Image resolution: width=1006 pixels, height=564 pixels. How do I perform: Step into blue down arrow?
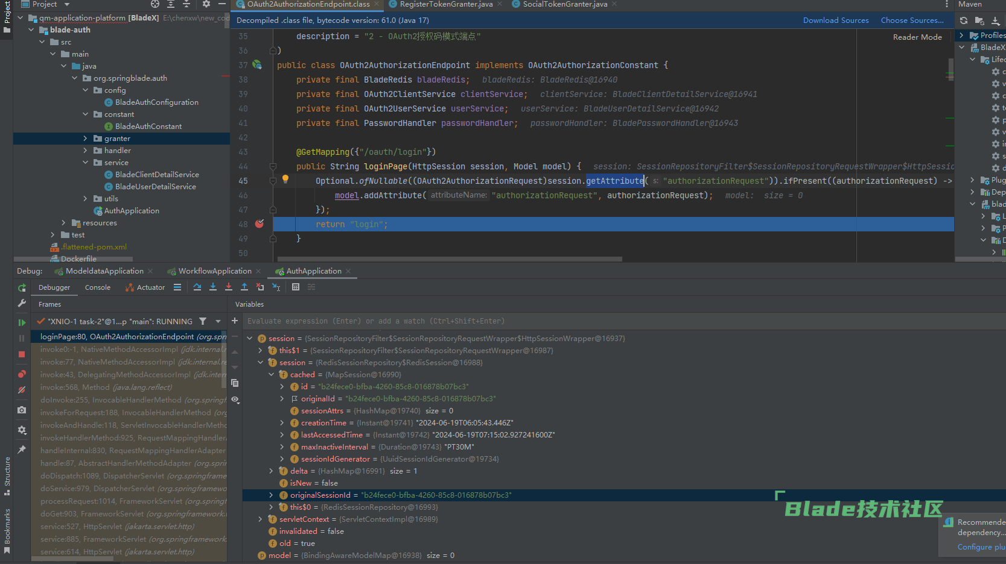[213, 287]
